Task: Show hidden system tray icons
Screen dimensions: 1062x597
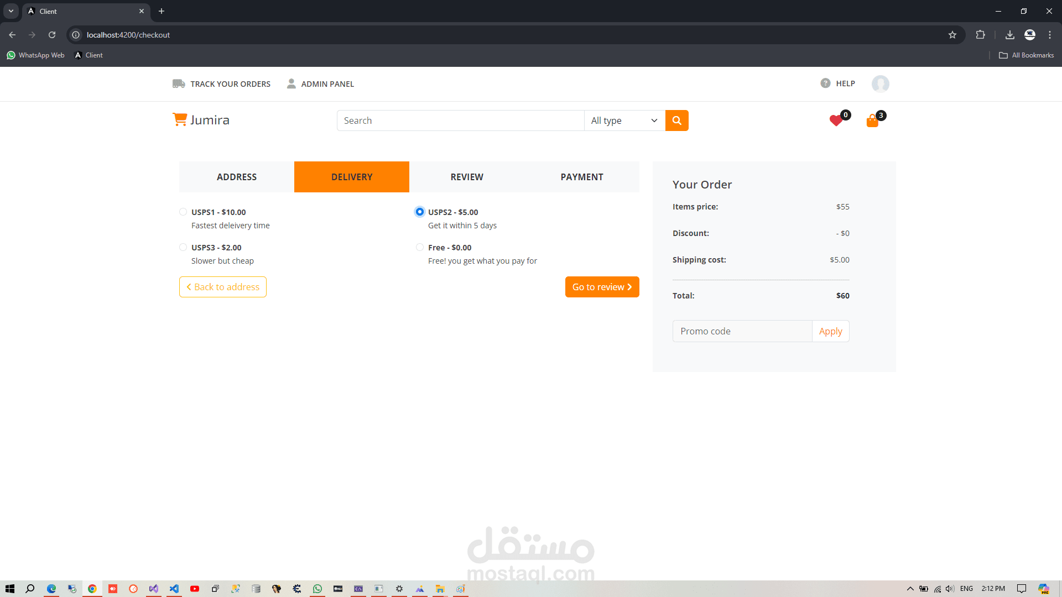Action: click(910, 589)
